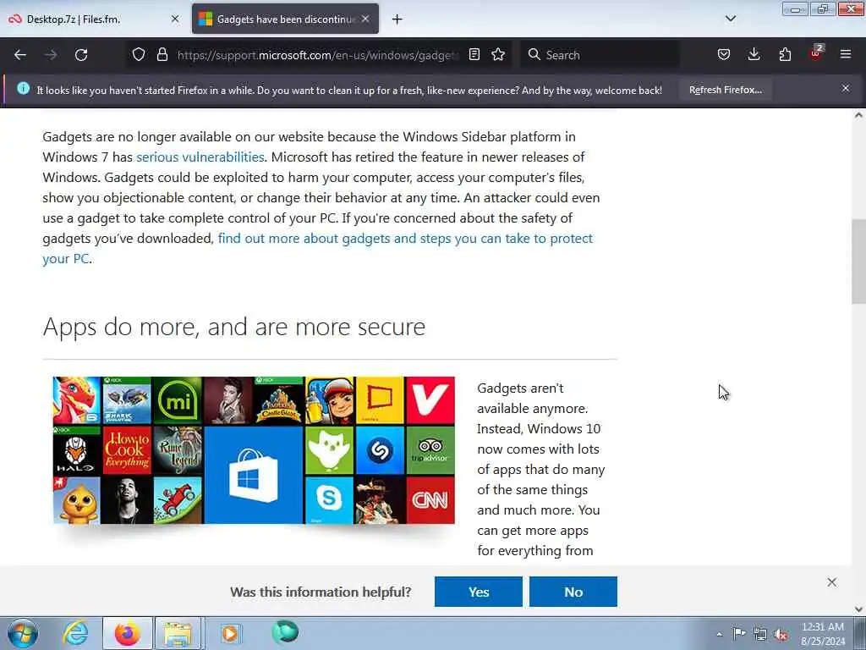866x650 pixels.
Task: Answer No to helpful survey
Action: (573, 592)
